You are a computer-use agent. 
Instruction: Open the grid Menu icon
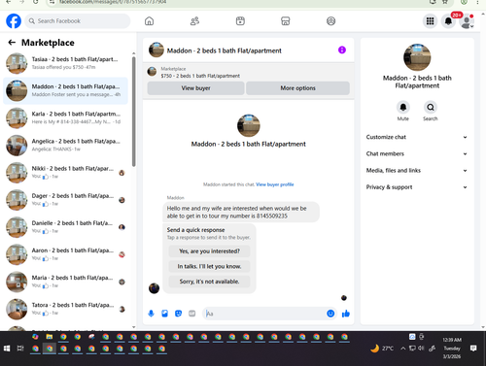[x=430, y=21]
